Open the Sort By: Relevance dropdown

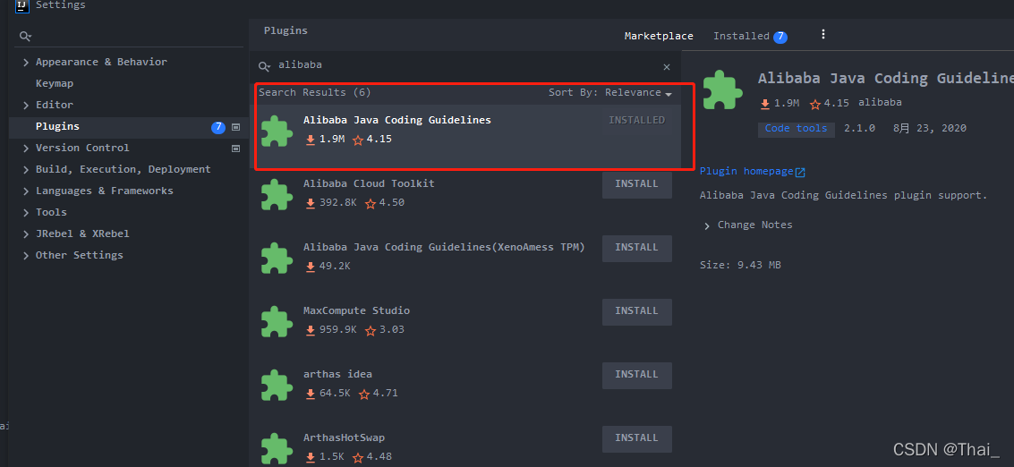[610, 92]
